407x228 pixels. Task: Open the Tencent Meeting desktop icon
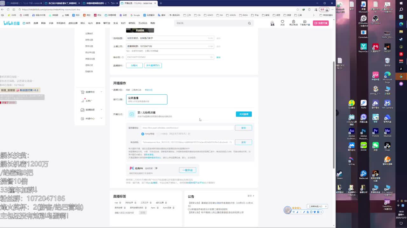point(352,146)
